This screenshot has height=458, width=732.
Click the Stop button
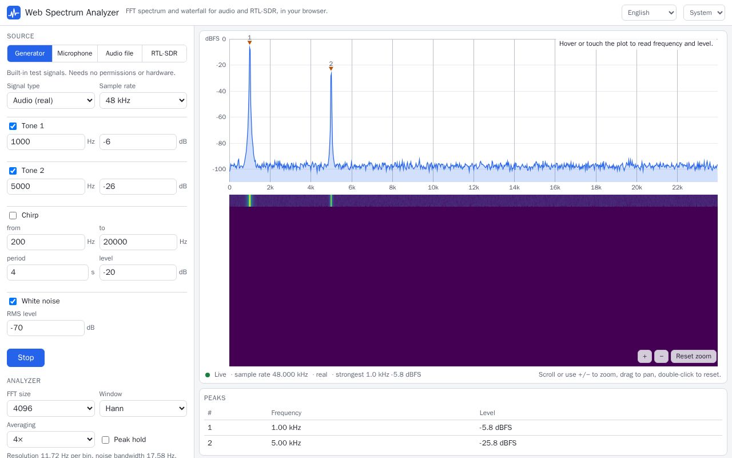click(26, 358)
